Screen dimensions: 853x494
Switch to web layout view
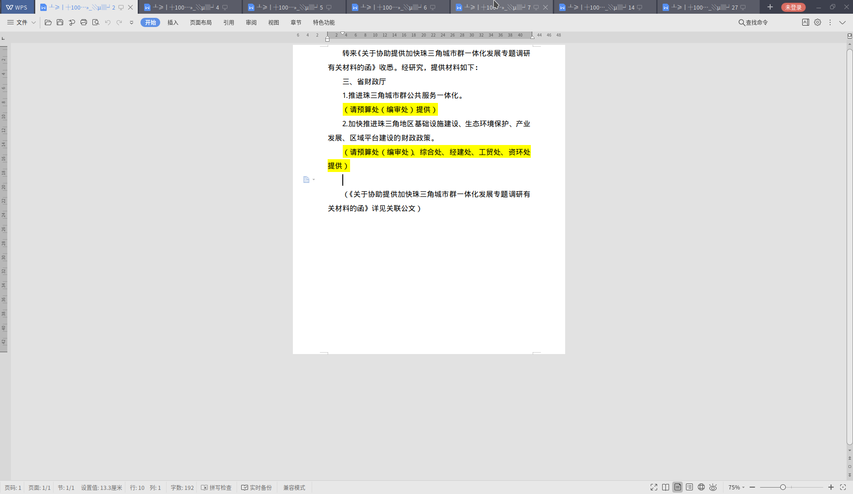(x=701, y=487)
